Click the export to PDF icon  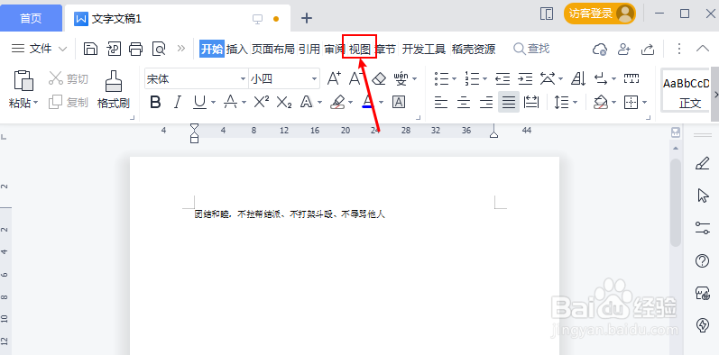pyautogui.click(x=114, y=49)
